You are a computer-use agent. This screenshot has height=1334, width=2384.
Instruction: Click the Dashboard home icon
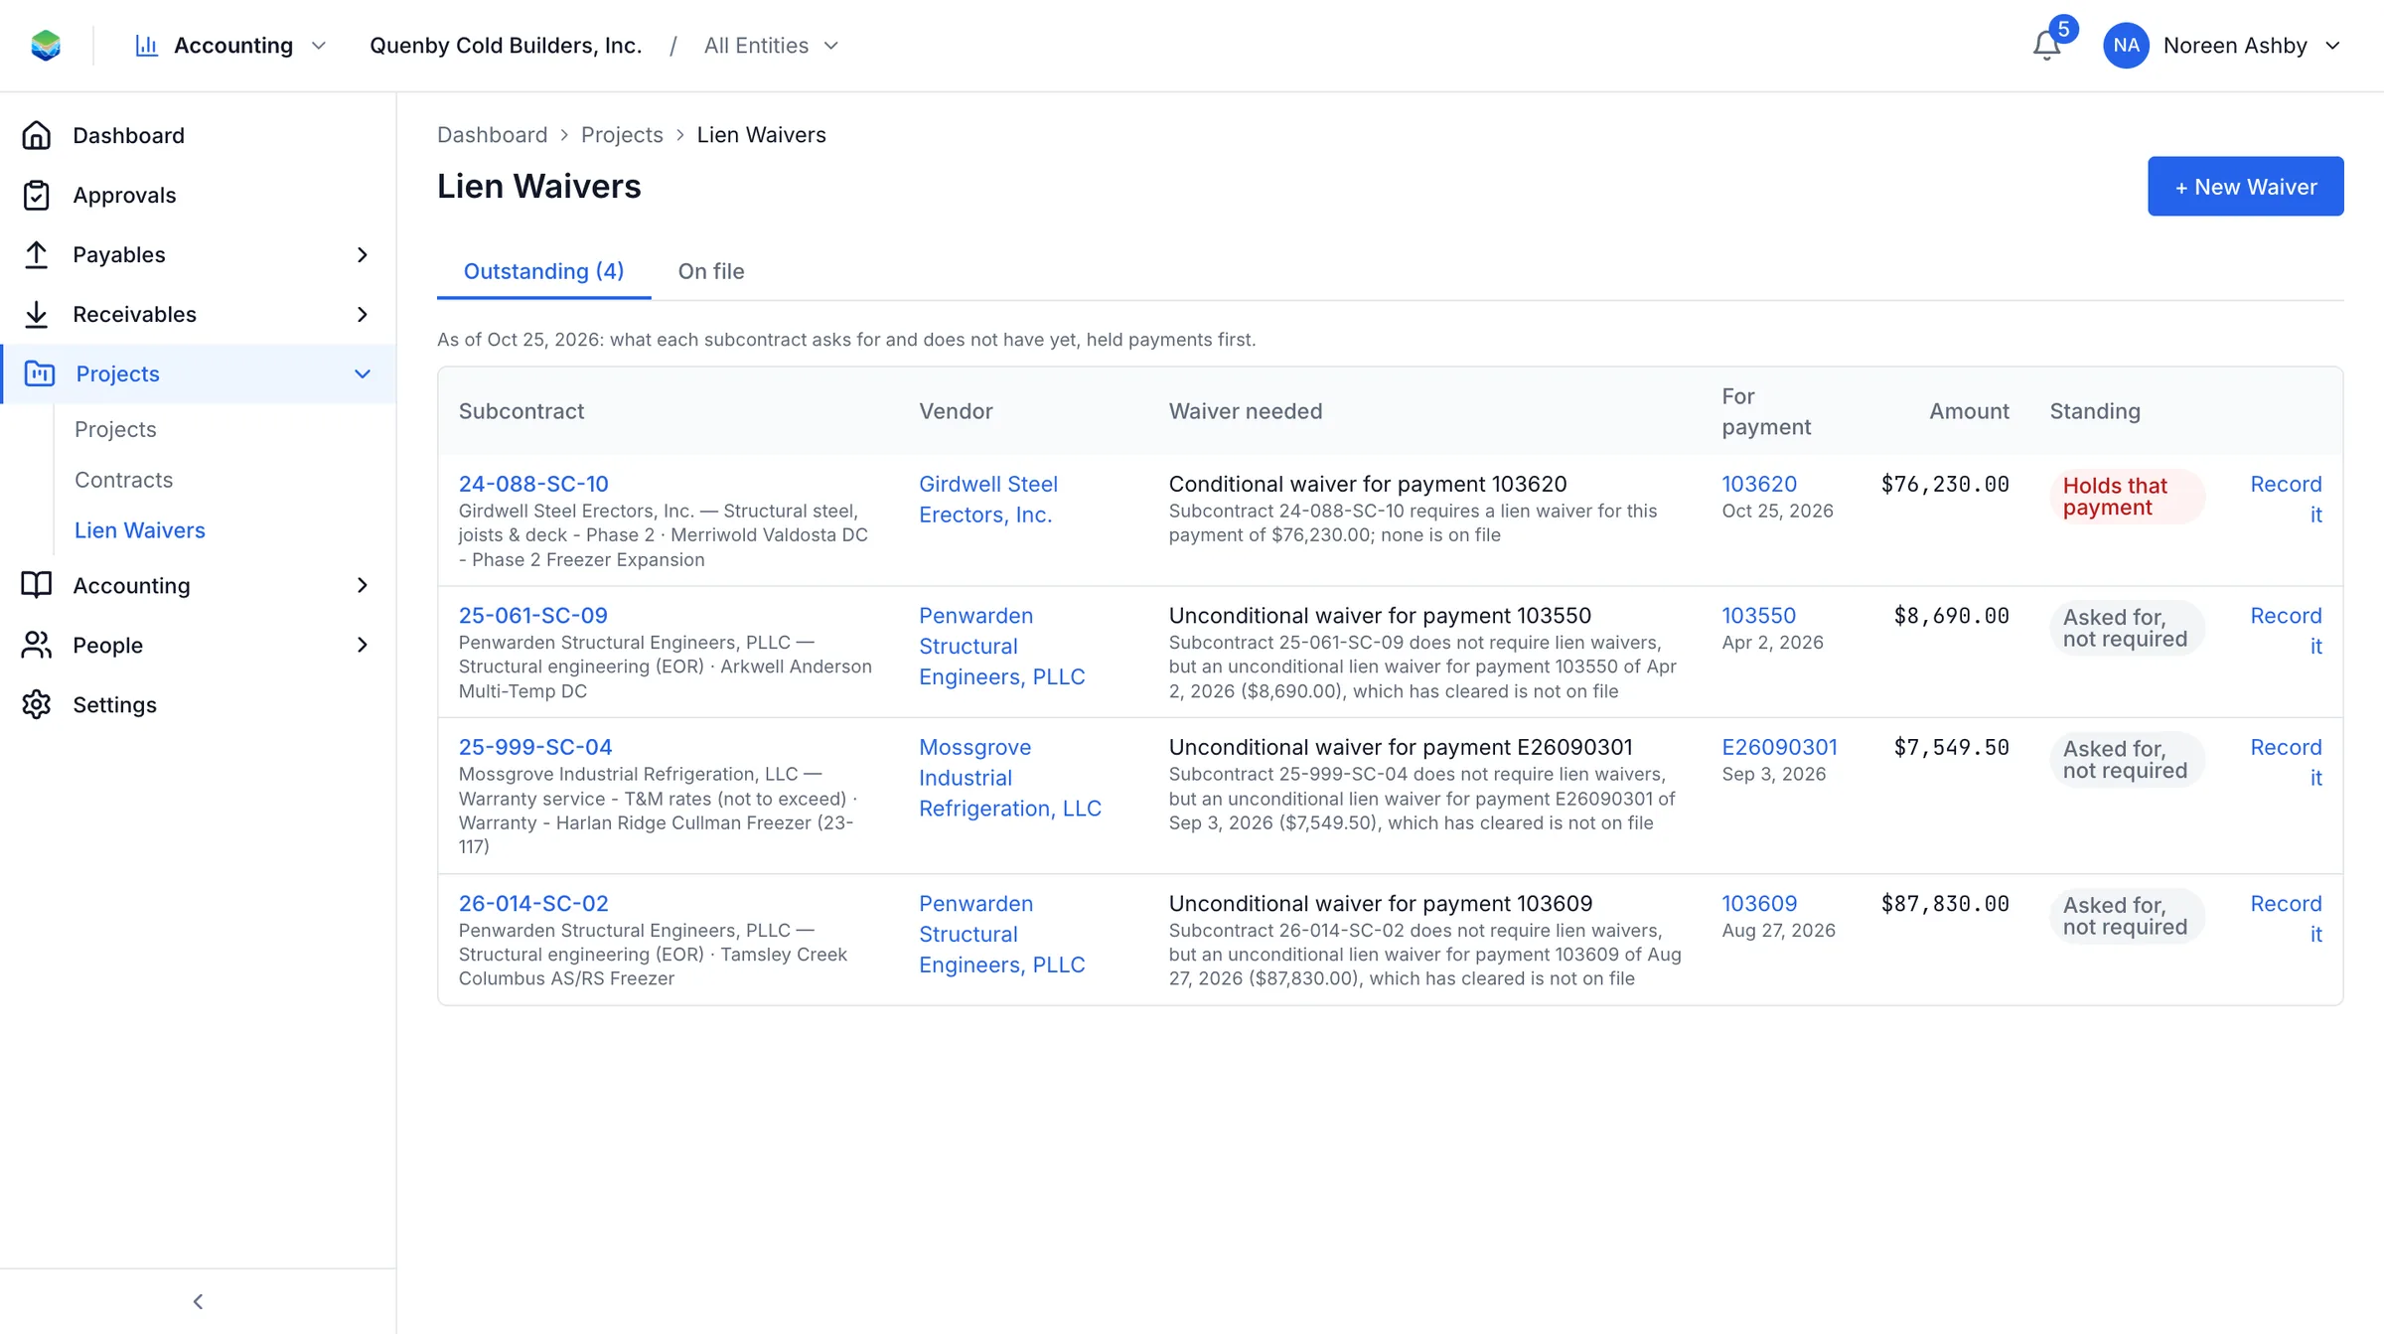pos(37,135)
